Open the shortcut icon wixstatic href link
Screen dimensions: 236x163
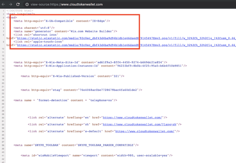point(126,38)
